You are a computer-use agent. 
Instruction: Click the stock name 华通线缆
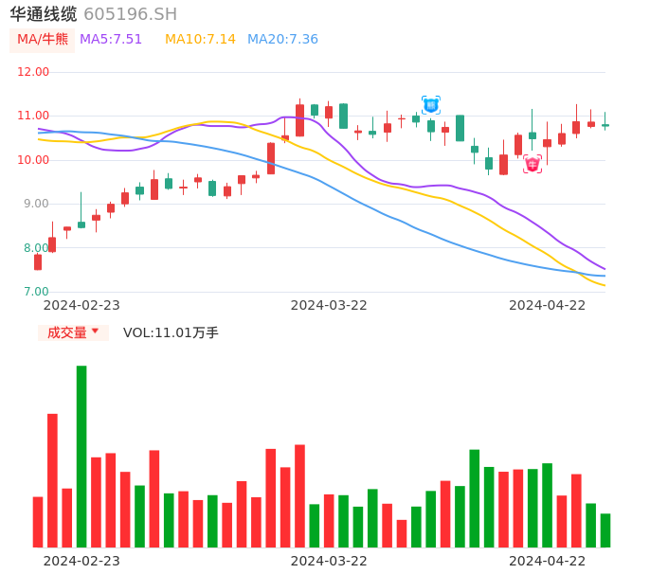click(44, 14)
